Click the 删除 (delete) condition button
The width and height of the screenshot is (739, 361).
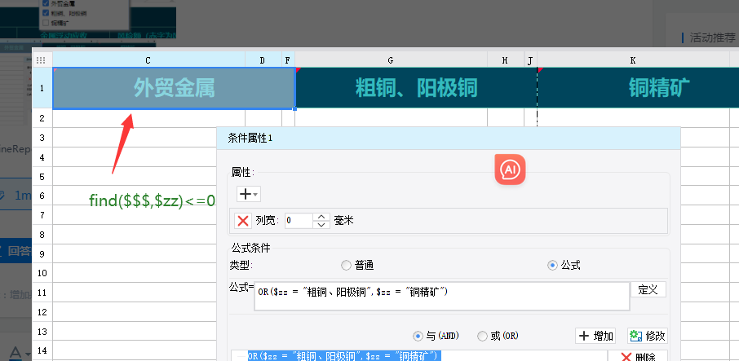pos(638,357)
